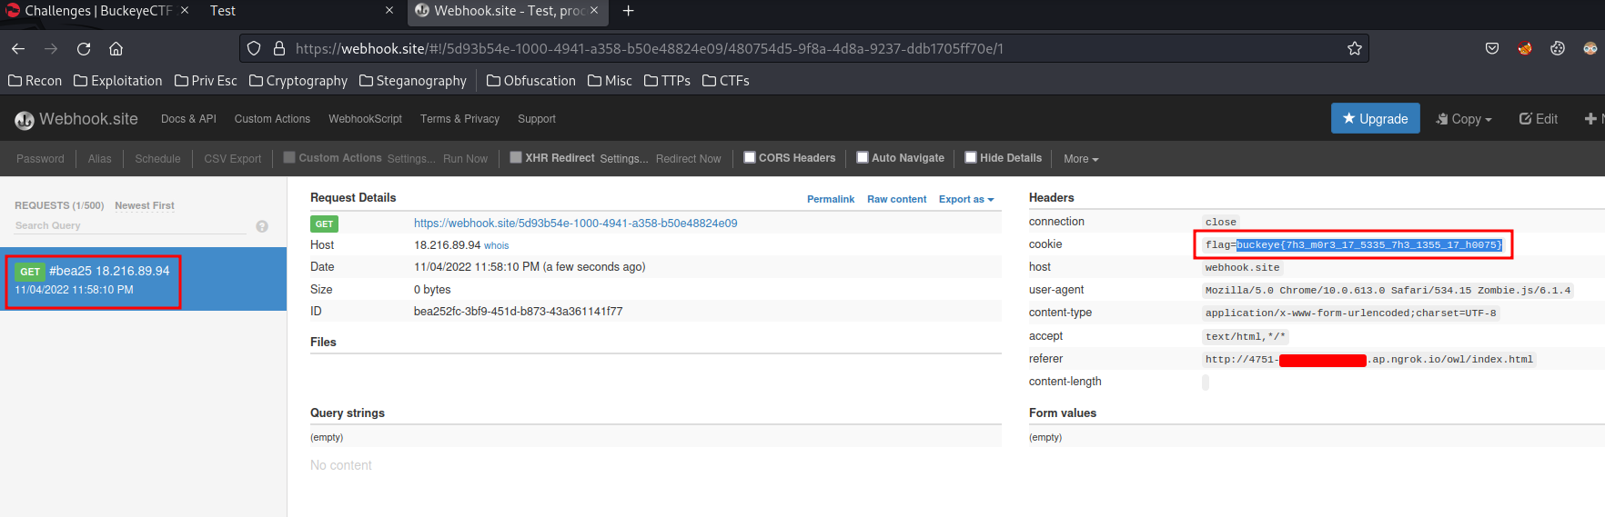Toggle the Custom Actions checkbox
The height and width of the screenshot is (517, 1605).
tap(289, 157)
